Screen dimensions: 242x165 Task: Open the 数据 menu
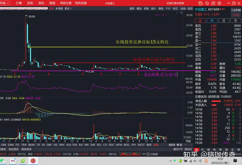coord(52,3)
